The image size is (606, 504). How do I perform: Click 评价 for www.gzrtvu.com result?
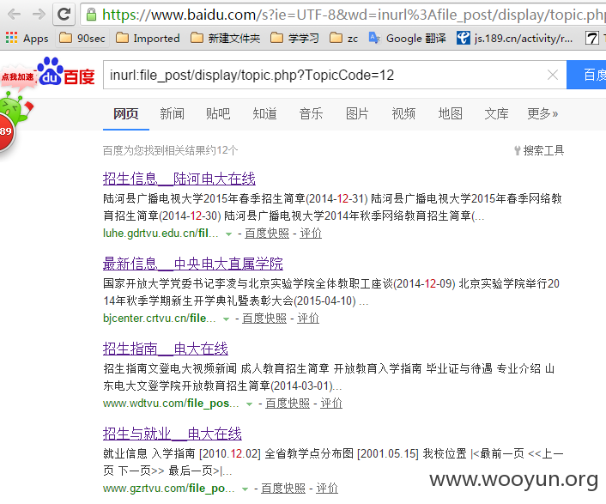coord(327,489)
